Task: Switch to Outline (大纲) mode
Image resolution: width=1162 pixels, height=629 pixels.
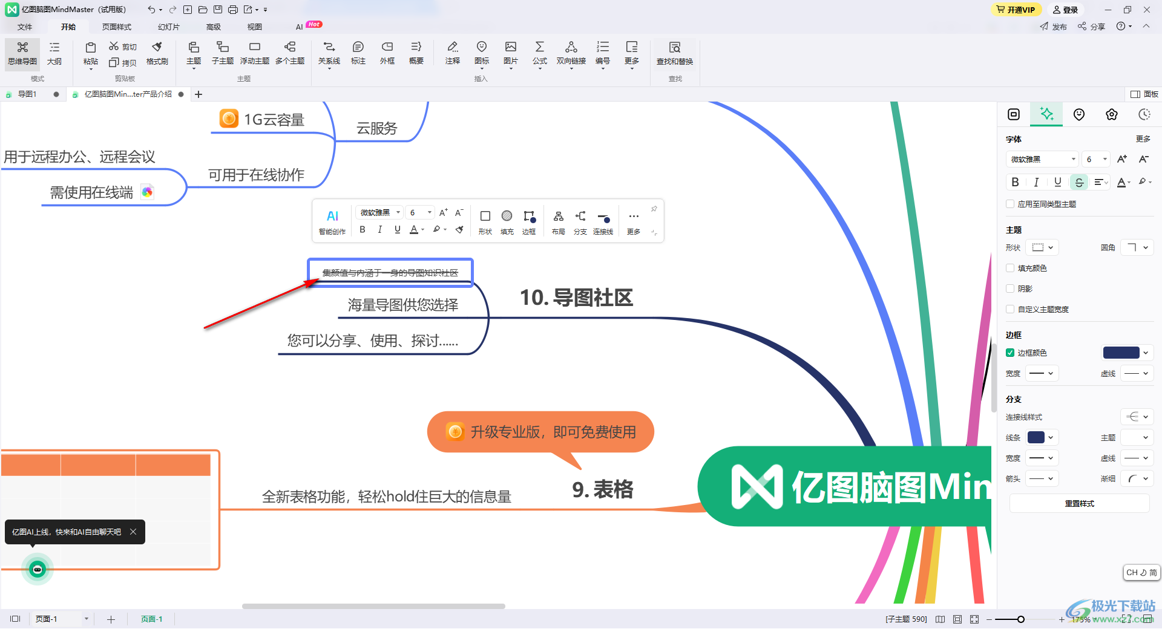Action: pos(54,53)
